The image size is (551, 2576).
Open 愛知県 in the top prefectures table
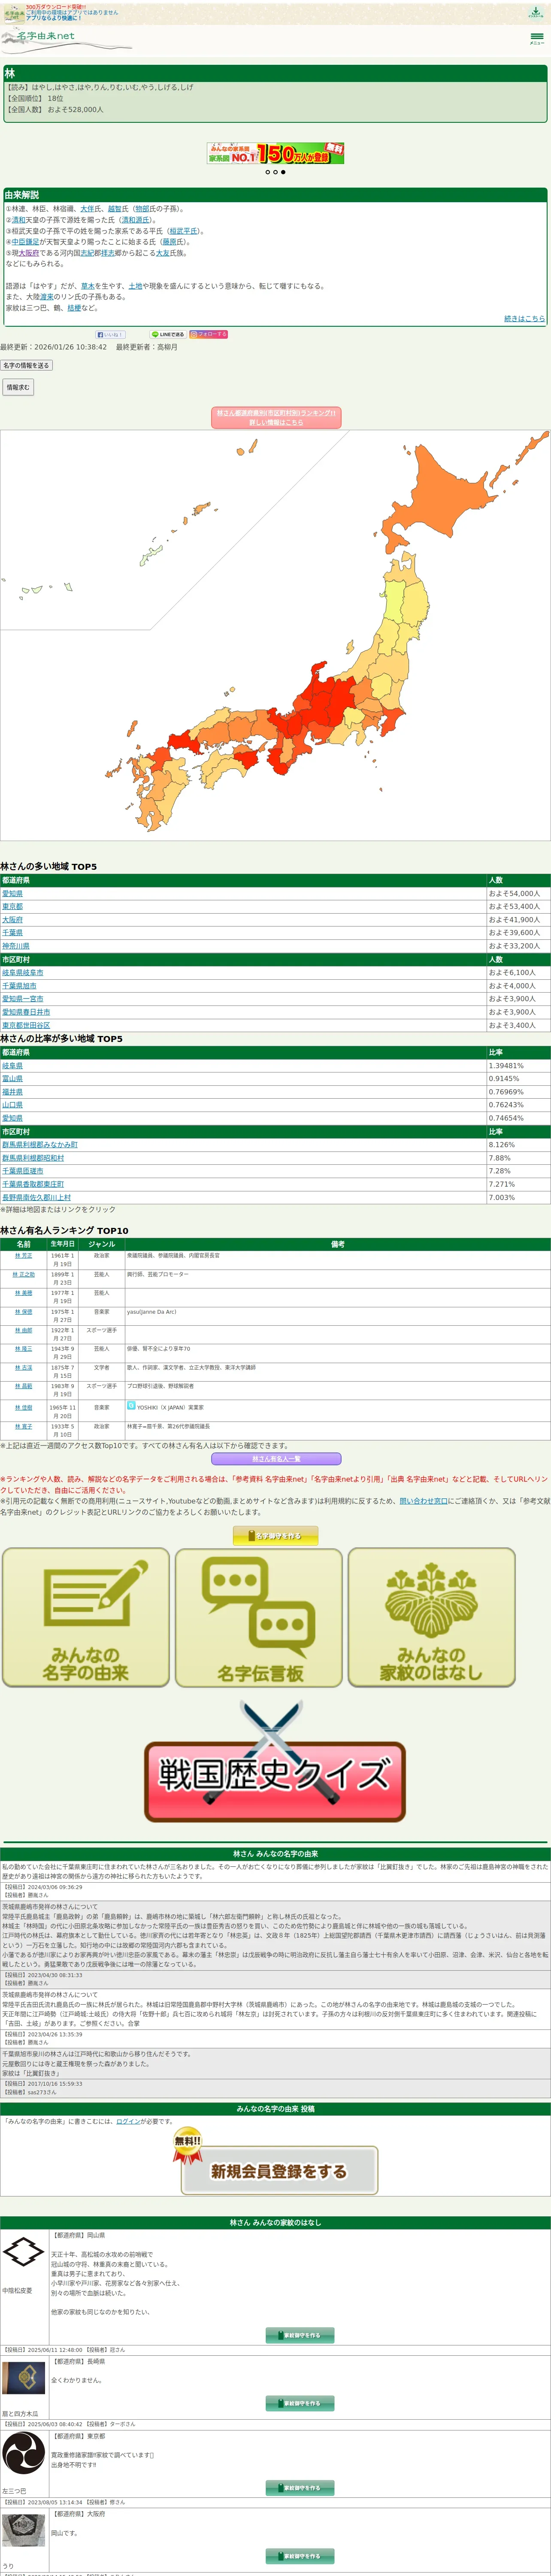(12, 894)
